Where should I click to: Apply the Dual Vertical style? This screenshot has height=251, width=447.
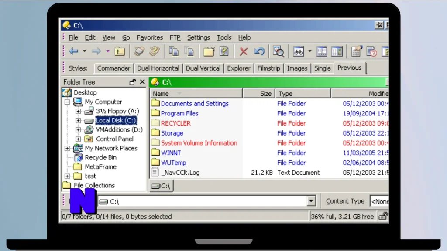(203, 68)
